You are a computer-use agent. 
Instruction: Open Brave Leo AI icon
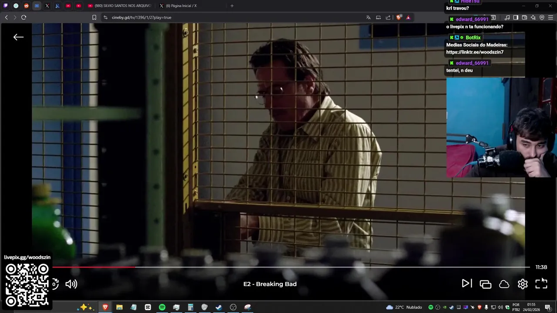[533, 17]
